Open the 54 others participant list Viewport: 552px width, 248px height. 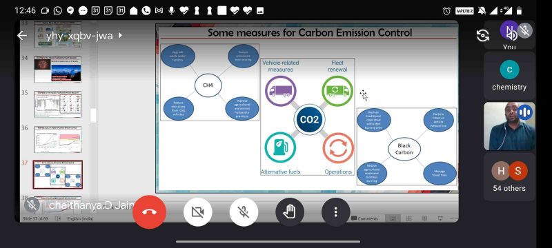[509, 176]
